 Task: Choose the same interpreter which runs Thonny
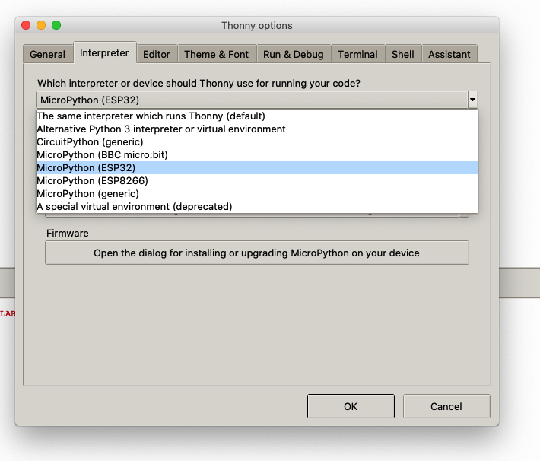257,116
